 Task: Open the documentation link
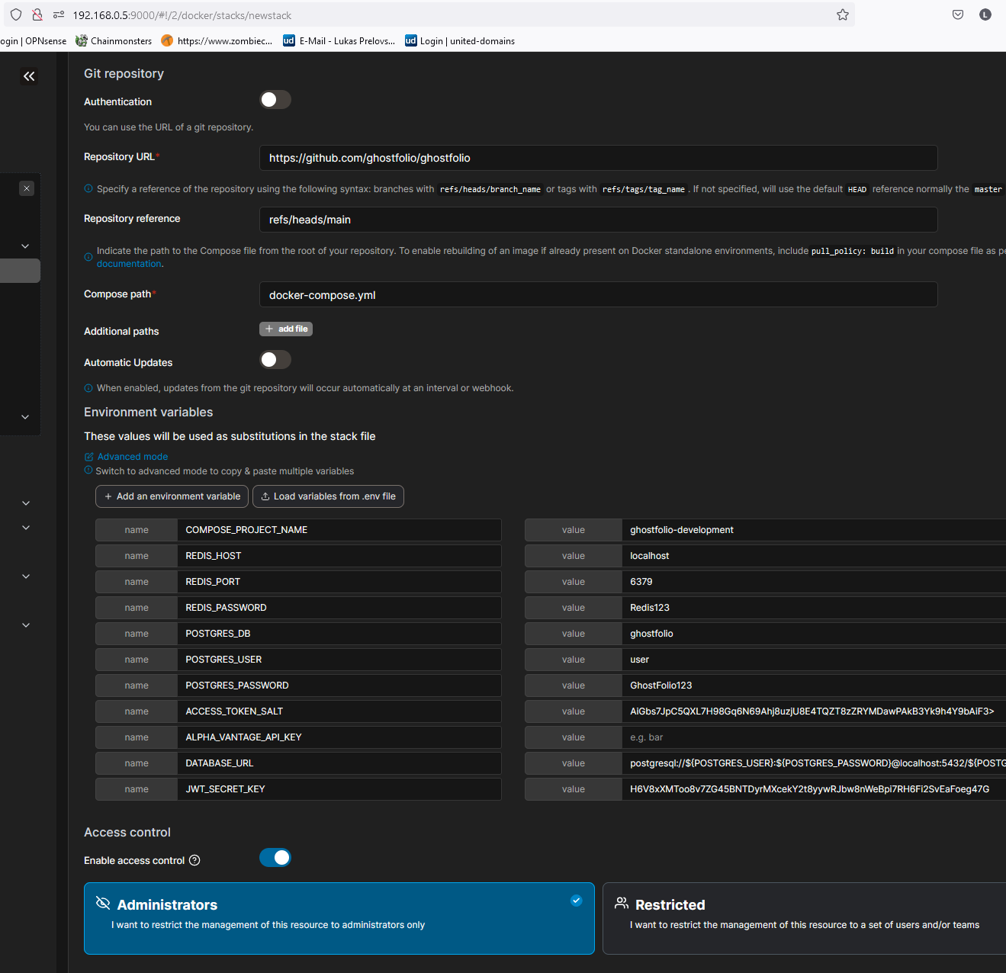[x=128, y=263]
